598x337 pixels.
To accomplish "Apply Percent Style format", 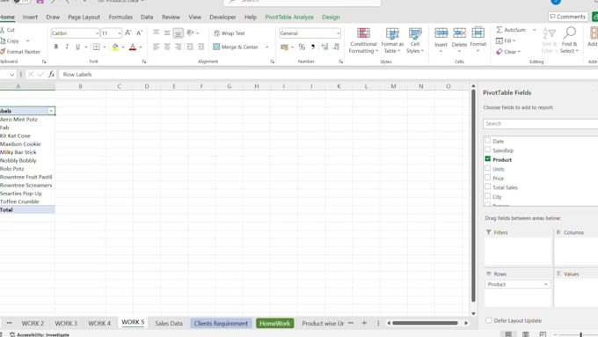I will 302,47.
